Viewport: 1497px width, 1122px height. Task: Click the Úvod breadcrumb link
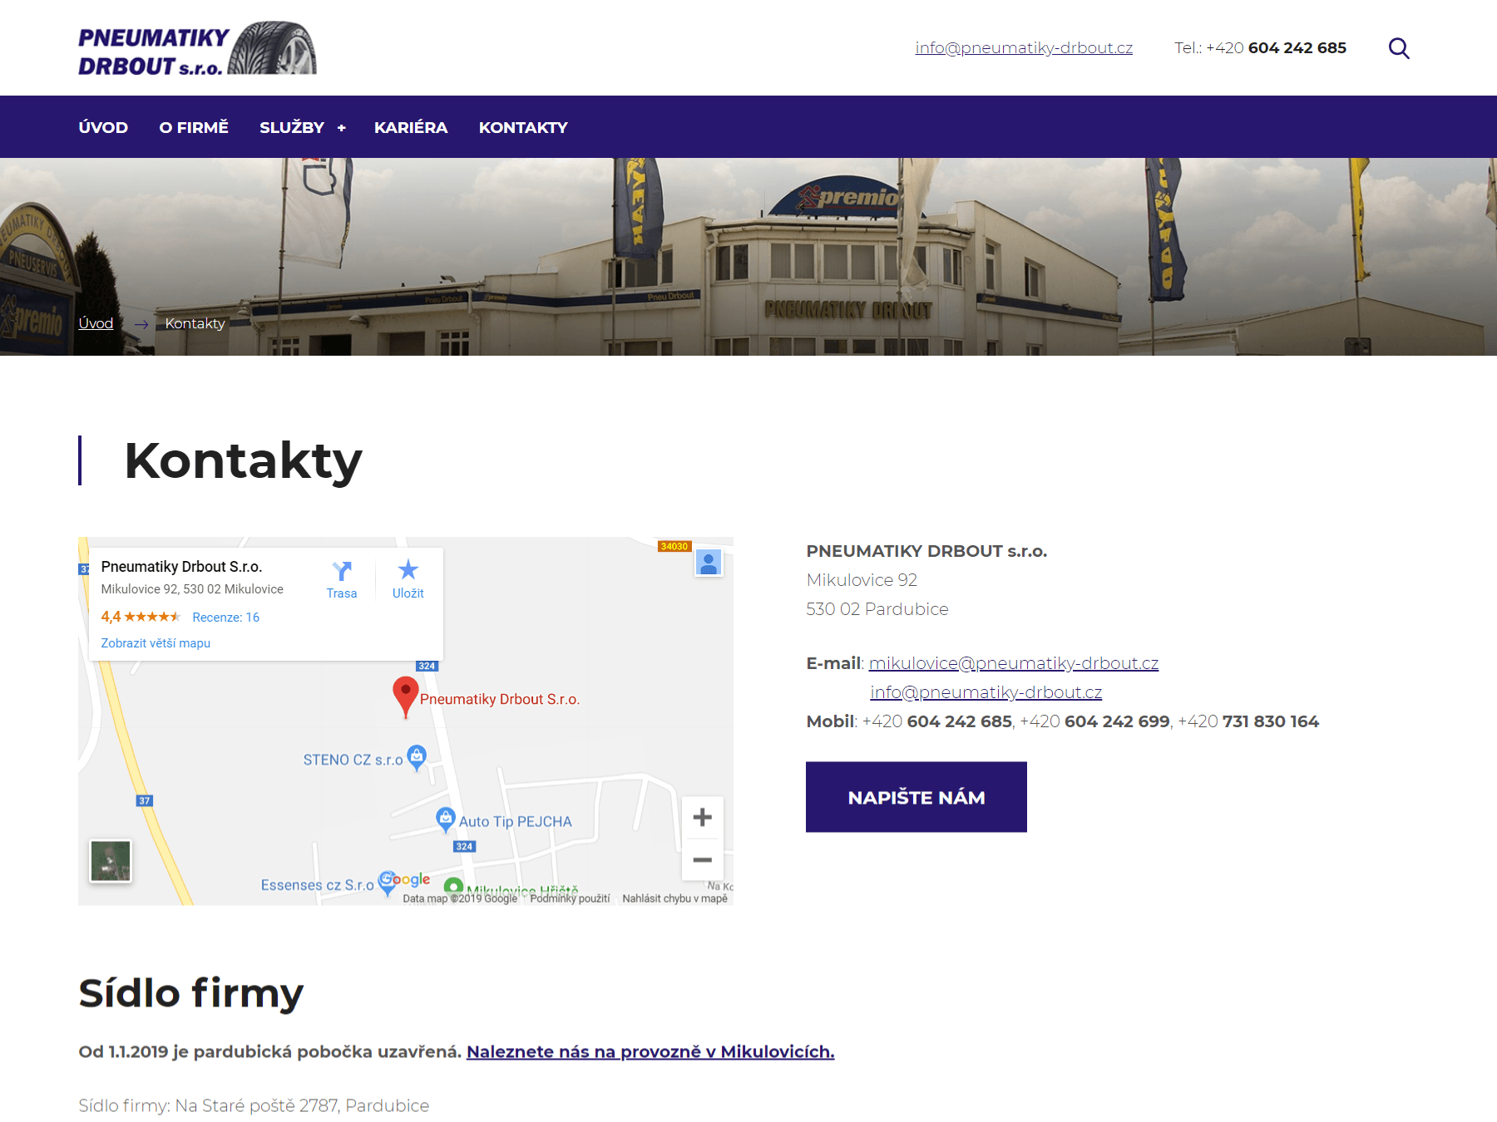click(x=96, y=323)
